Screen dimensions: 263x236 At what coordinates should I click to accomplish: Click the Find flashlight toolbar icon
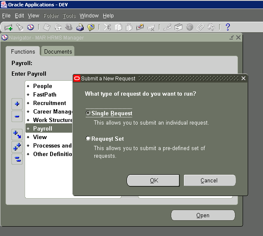20,27
